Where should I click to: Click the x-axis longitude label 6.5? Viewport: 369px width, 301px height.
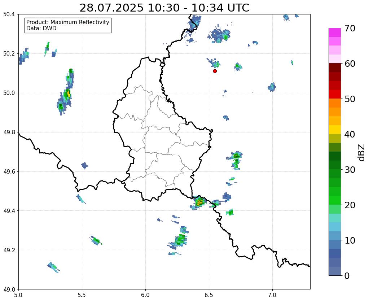209,295
